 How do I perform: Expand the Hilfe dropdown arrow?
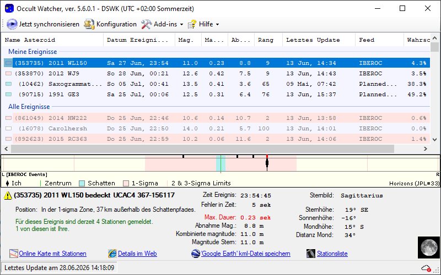click(217, 25)
